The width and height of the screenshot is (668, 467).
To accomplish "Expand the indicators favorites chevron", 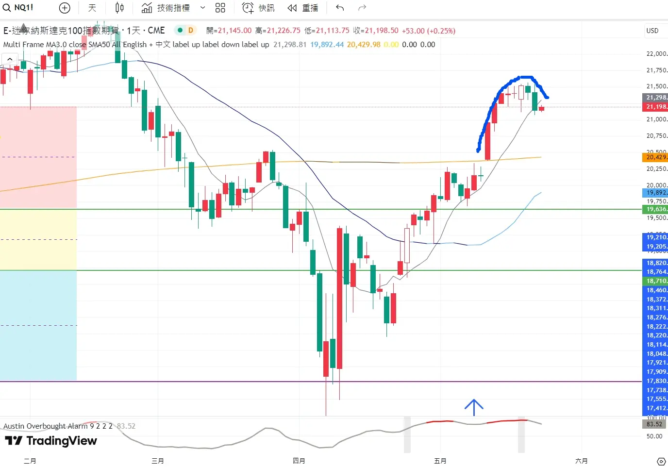I will (x=203, y=8).
